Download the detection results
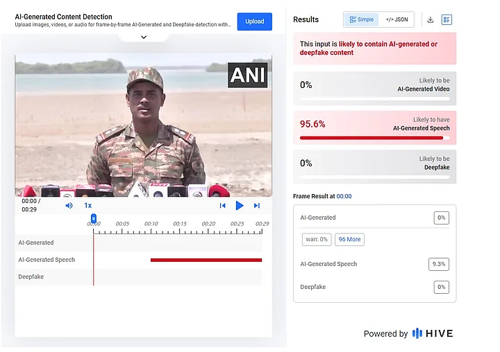The height and width of the screenshot is (352, 500). (430, 20)
